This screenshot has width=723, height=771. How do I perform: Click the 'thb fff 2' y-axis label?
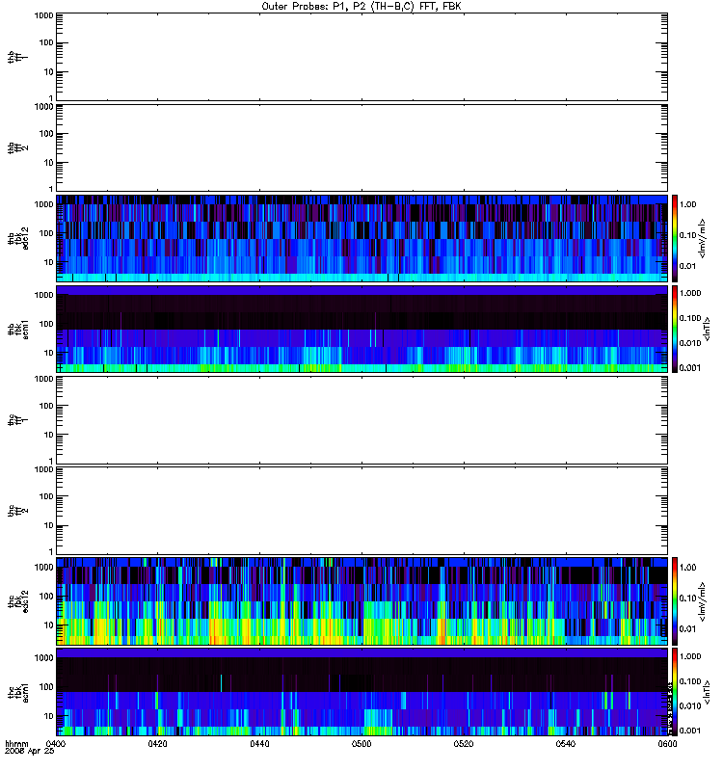(x=17, y=148)
